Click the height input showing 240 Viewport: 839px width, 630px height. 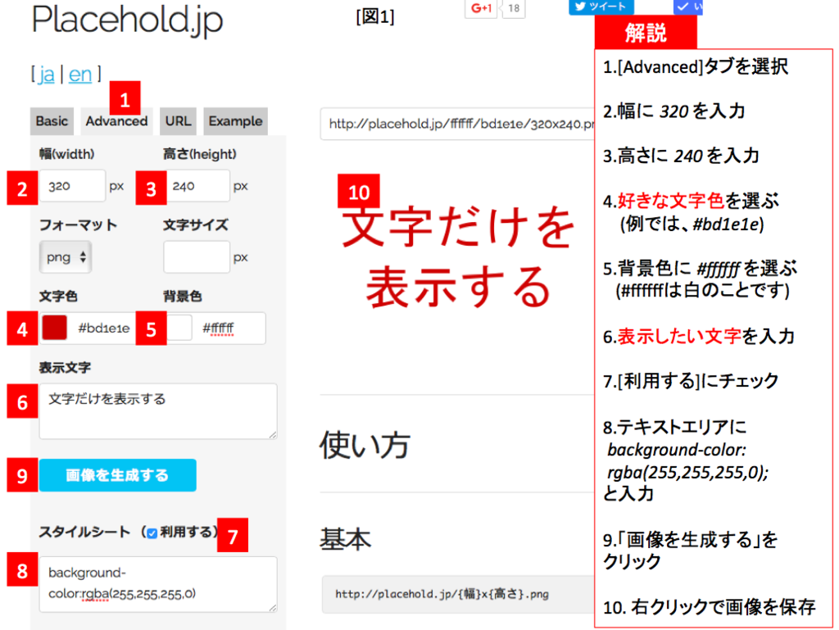point(197,186)
